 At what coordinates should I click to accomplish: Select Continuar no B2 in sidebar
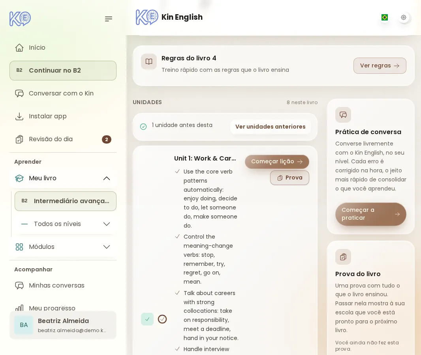63,71
